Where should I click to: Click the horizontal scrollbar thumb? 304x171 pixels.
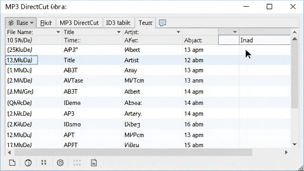pos(133,152)
